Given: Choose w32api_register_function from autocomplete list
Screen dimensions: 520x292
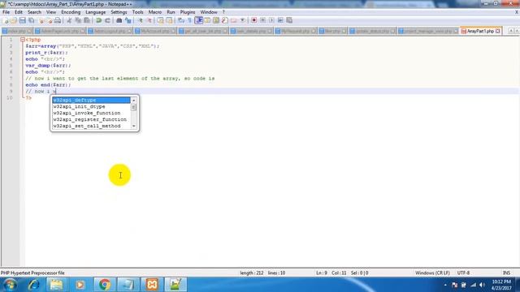Looking at the screenshot, I should coord(91,119).
